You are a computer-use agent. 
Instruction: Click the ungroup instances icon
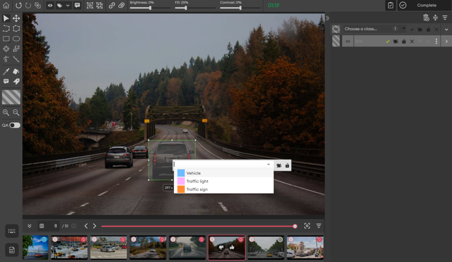click(x=99, y=5)
